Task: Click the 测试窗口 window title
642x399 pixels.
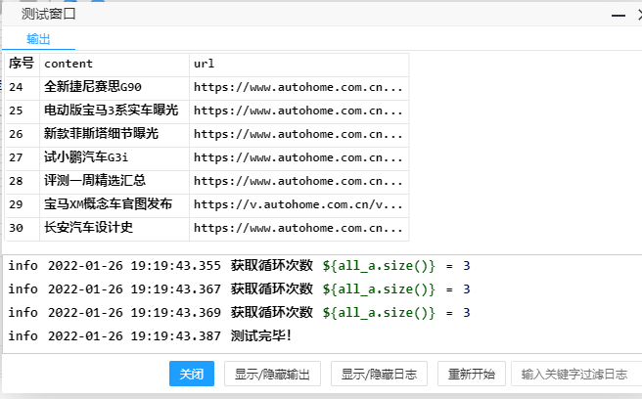Action: click(48, 15)
